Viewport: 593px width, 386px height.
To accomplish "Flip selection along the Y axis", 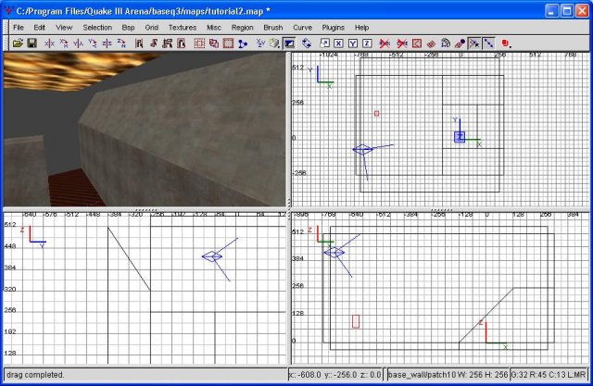I will point(78,44).
